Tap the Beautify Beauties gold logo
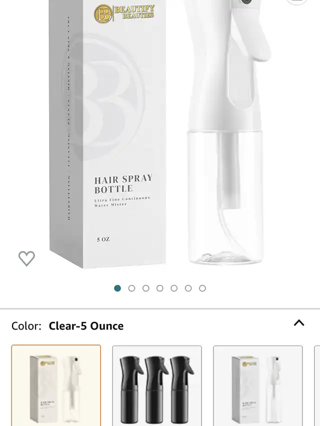The image size is (320, 426). pyautogui.click(x=124, y=13)
